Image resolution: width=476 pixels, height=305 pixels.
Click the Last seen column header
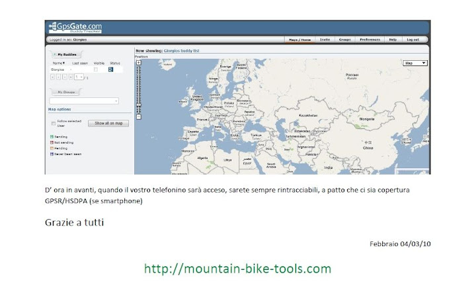pyautogui.click(x=80, y=64)
